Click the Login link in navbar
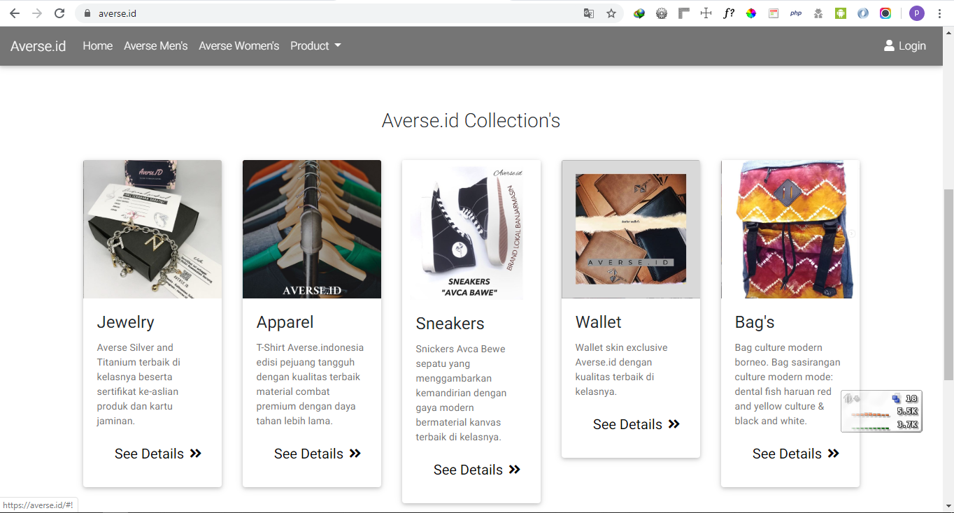954x513 pixels. click(905, 46)
